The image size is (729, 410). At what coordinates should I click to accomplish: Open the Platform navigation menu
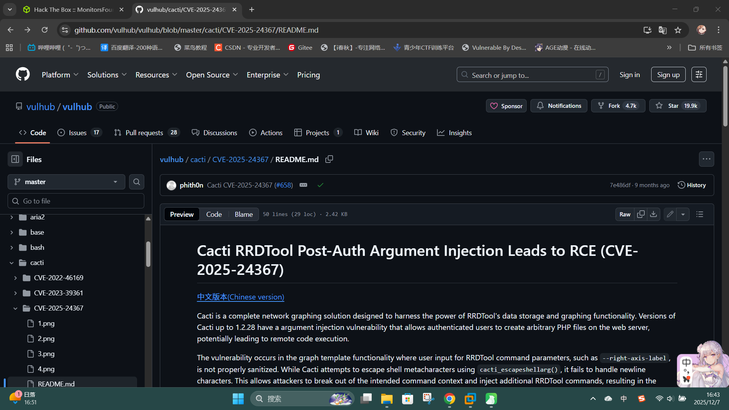[60, 75]
